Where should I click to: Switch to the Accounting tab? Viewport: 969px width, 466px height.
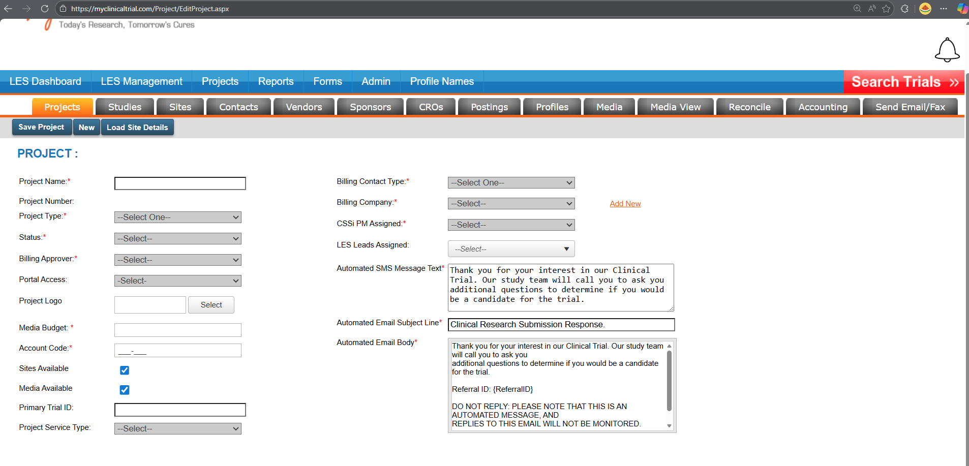[x=823, y=107]
